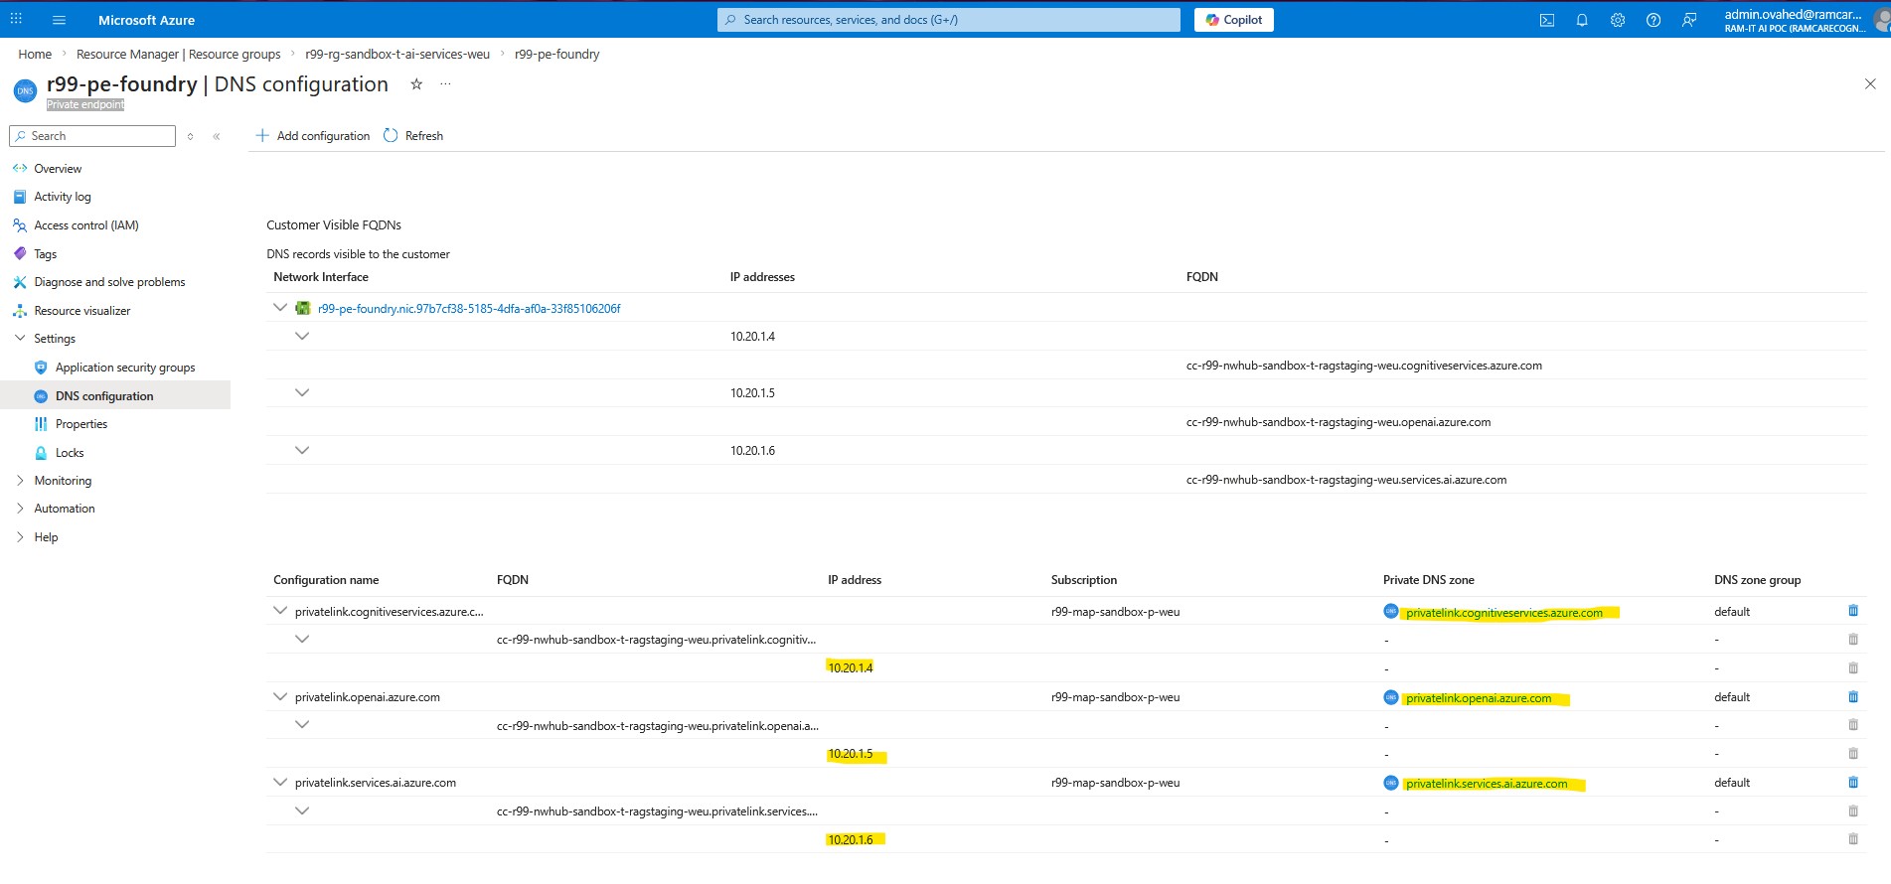Collapse the privatelink.openai.azure.com configuration row

click(x=280, y=696)
